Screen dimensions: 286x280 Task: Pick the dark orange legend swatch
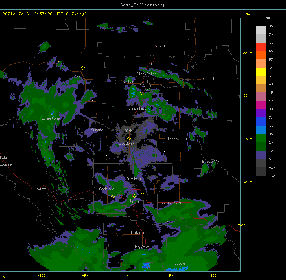tap(261, 55)
